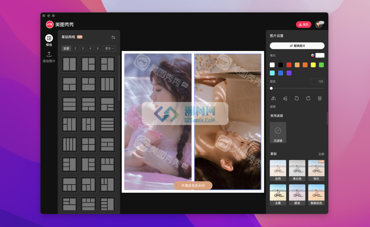Select three horizontal rows layout
Screen dimensions: 370x227
pos(69,104)
